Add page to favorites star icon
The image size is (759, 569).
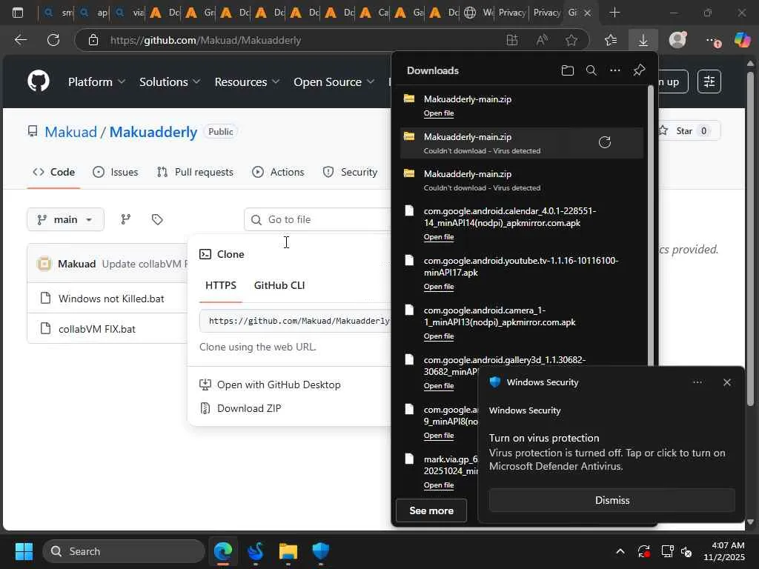pos(571,40)
